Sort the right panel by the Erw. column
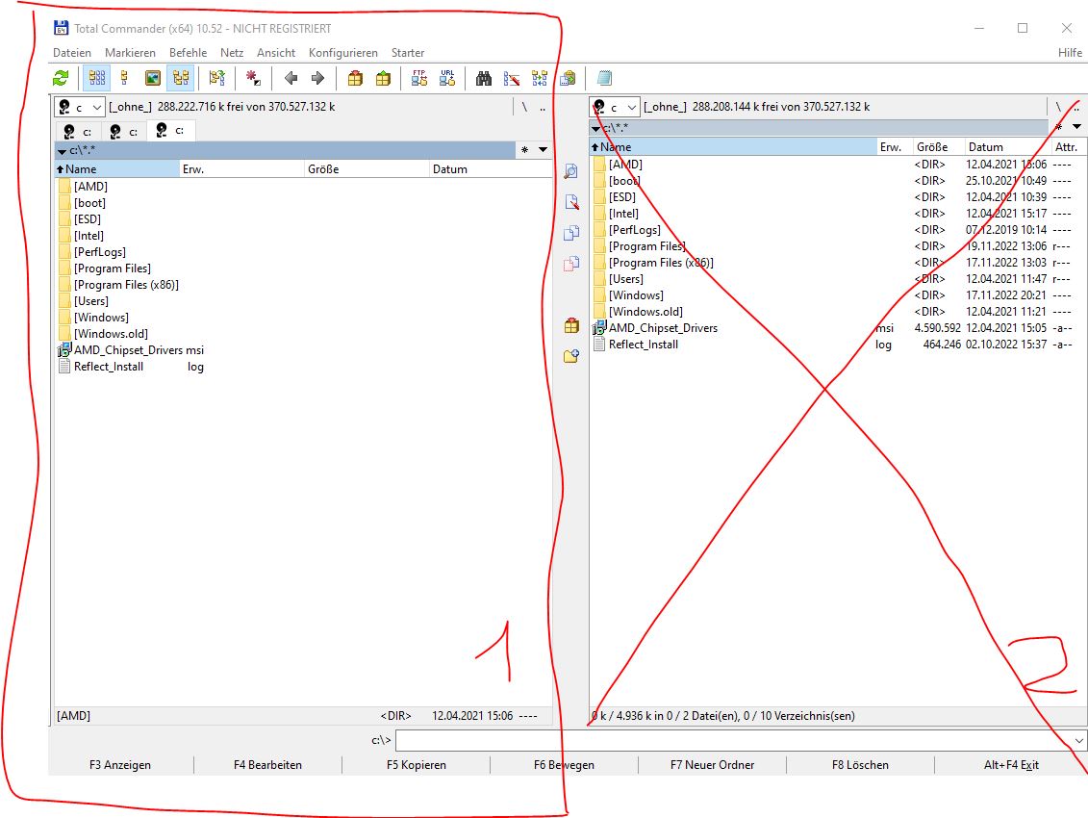Viewport: 1088px width, 818px height. (x=895, y=147)
